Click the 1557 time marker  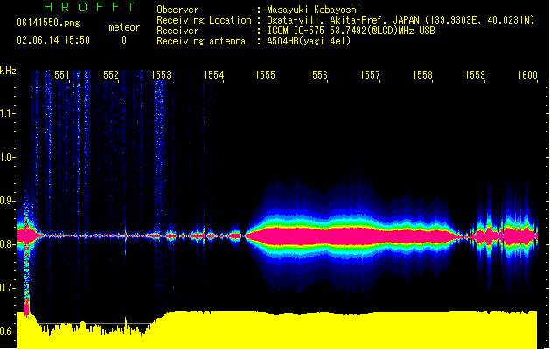371,75
